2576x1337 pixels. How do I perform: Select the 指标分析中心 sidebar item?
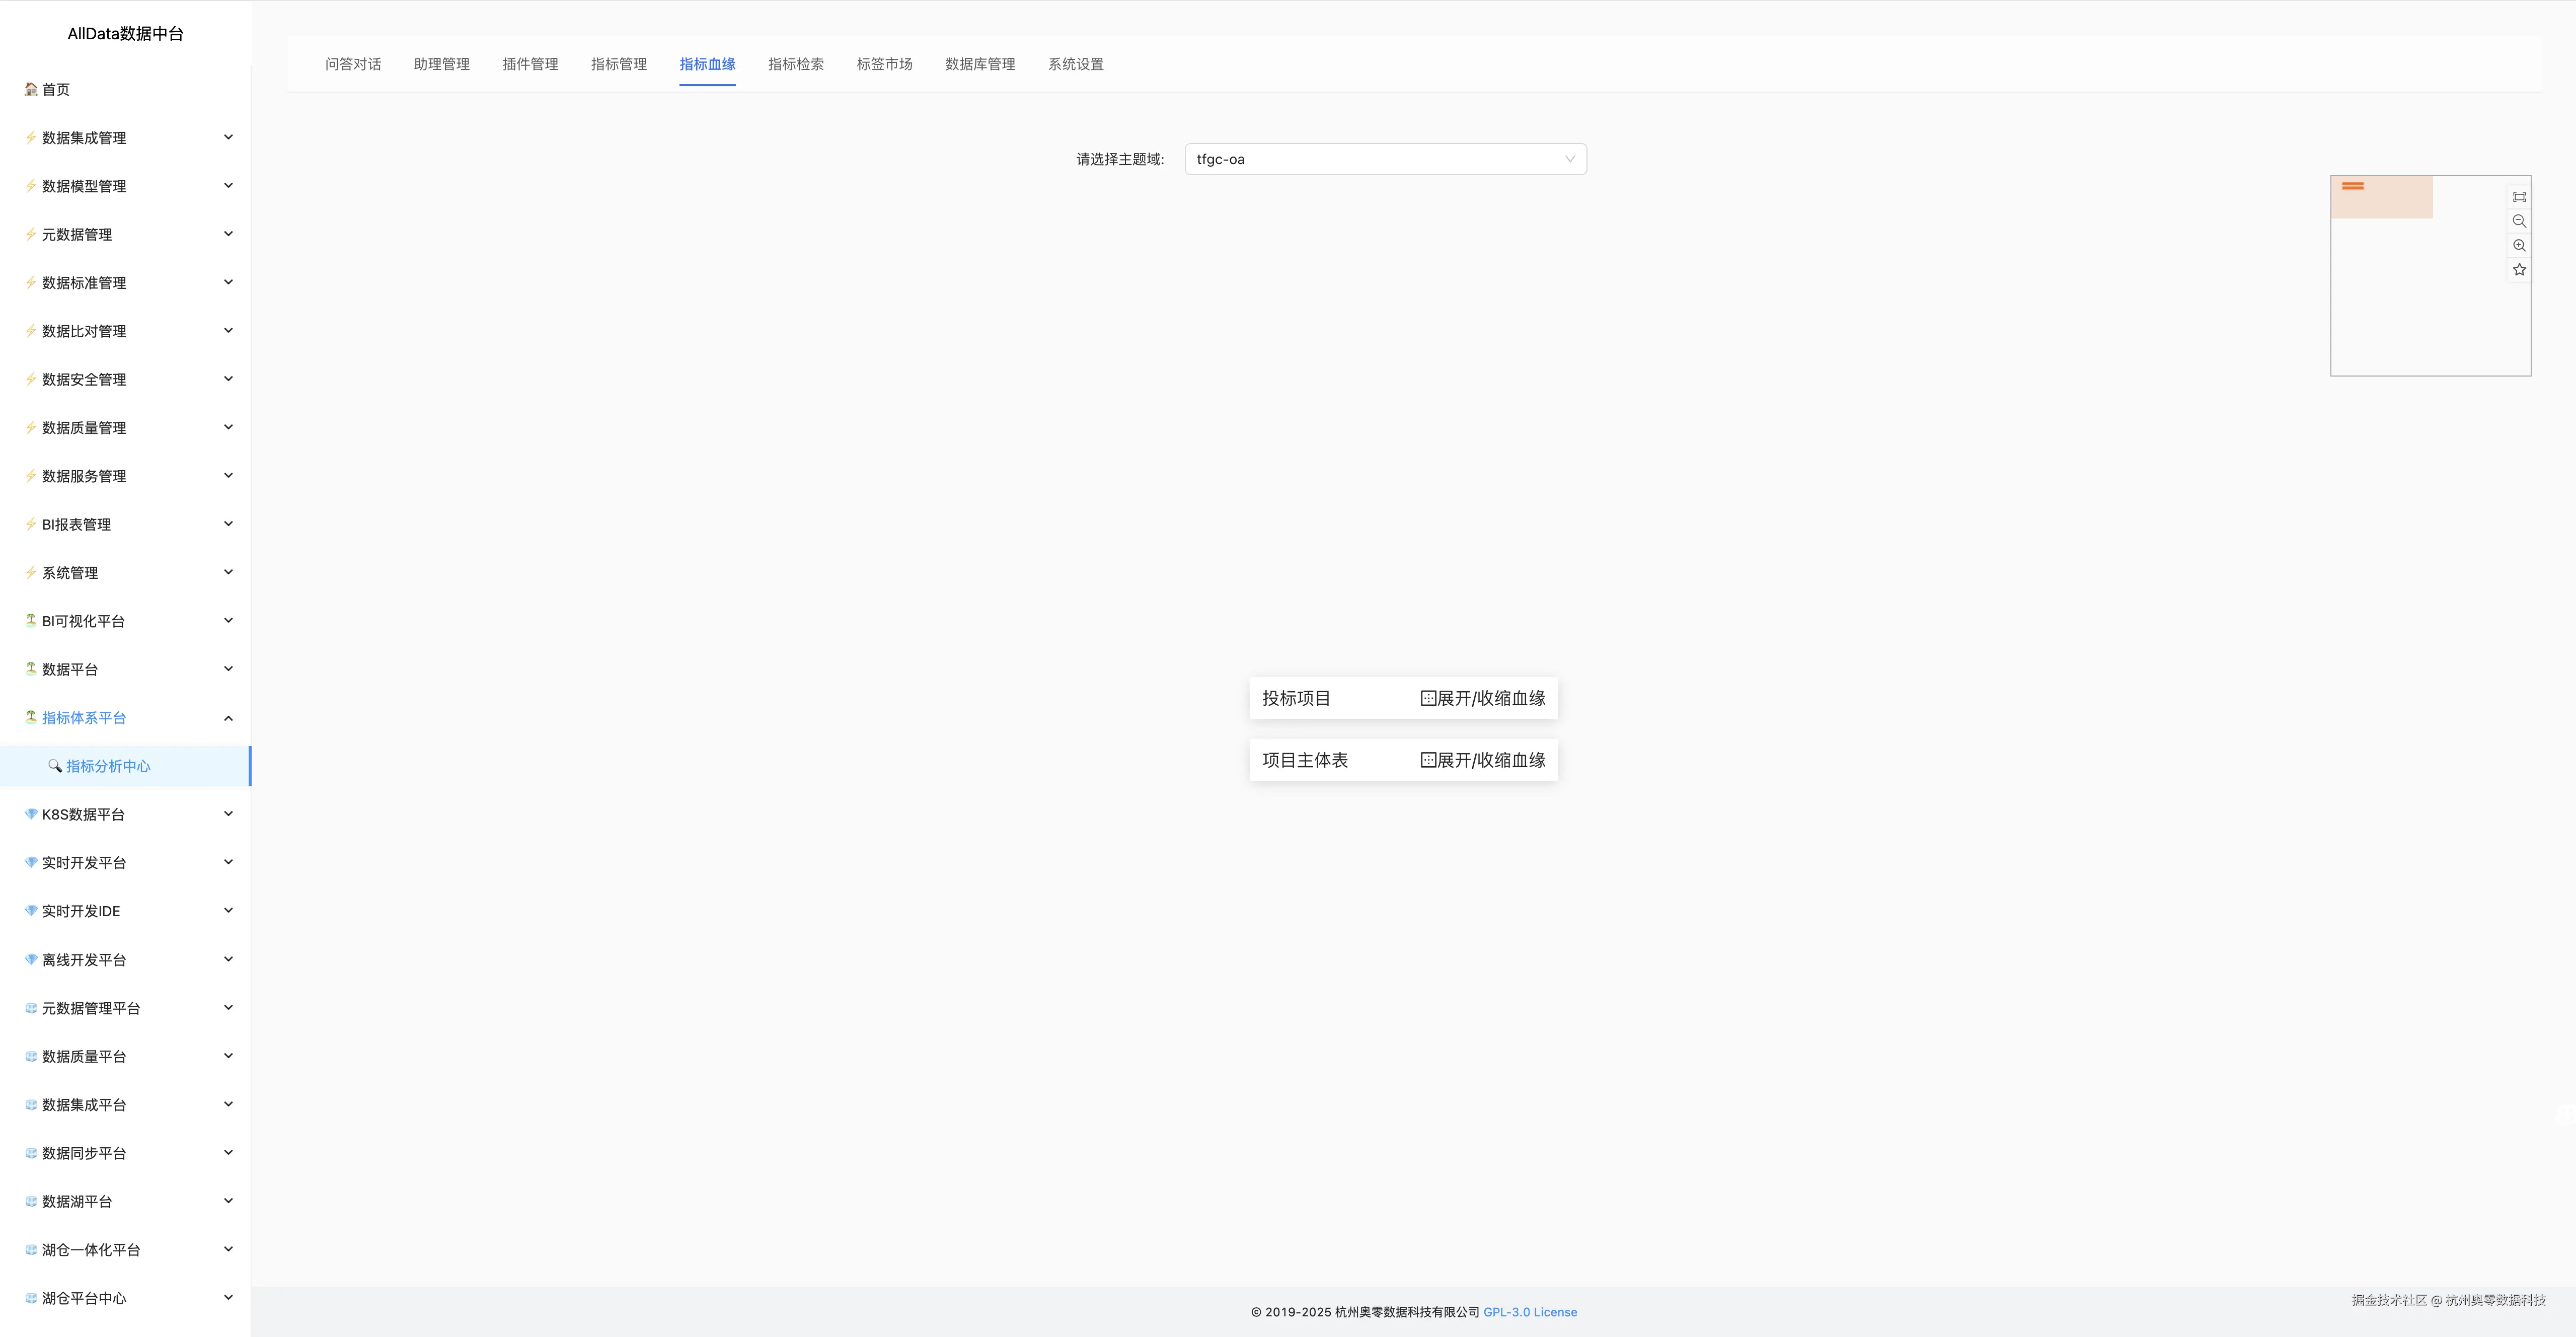point(108,766)
